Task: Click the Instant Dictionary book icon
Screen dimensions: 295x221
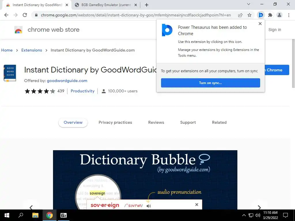Action: pos(10,73)
